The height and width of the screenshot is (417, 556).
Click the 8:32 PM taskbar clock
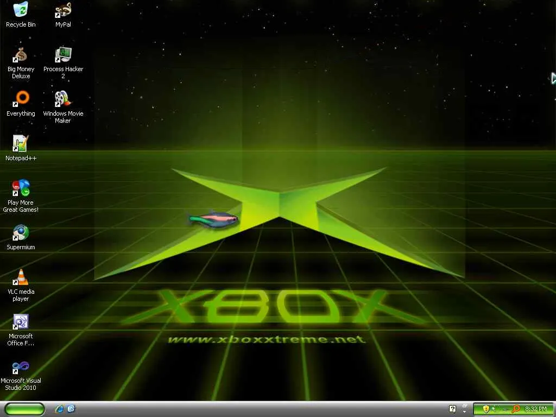coord(536,409)
